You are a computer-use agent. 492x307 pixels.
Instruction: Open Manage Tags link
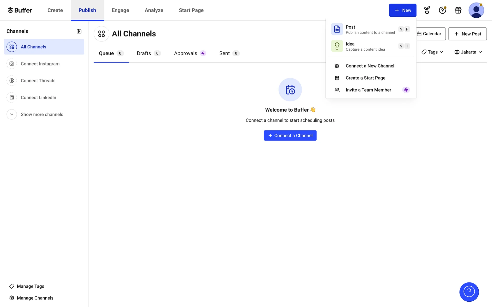point(30,286)
